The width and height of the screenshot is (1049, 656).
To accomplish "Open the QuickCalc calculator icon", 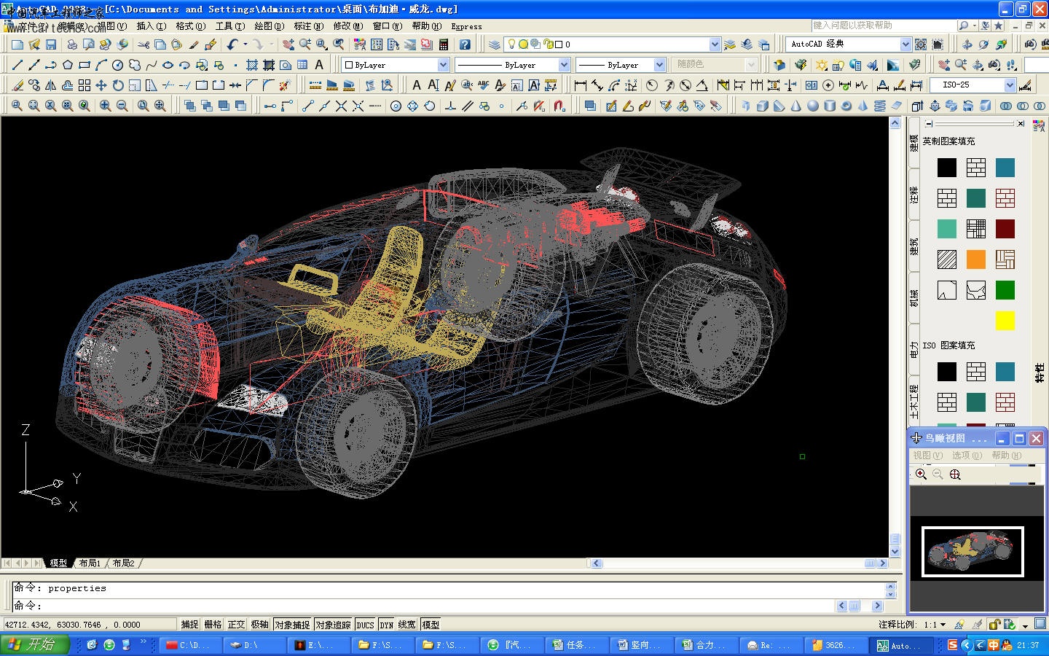I will pyautogui.click(x=444, y=44).
